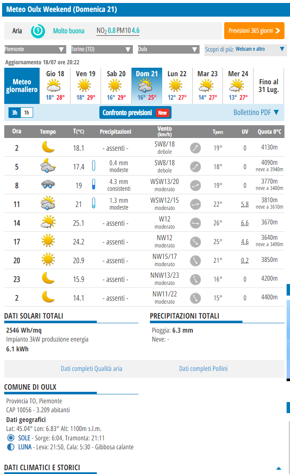Click the rain cloud icon in hour 8 row

(48, 184)
